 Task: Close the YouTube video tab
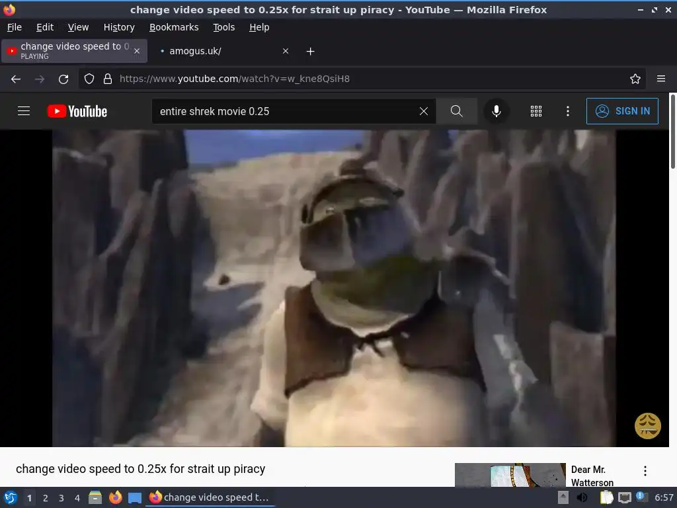tap(137, 51)
